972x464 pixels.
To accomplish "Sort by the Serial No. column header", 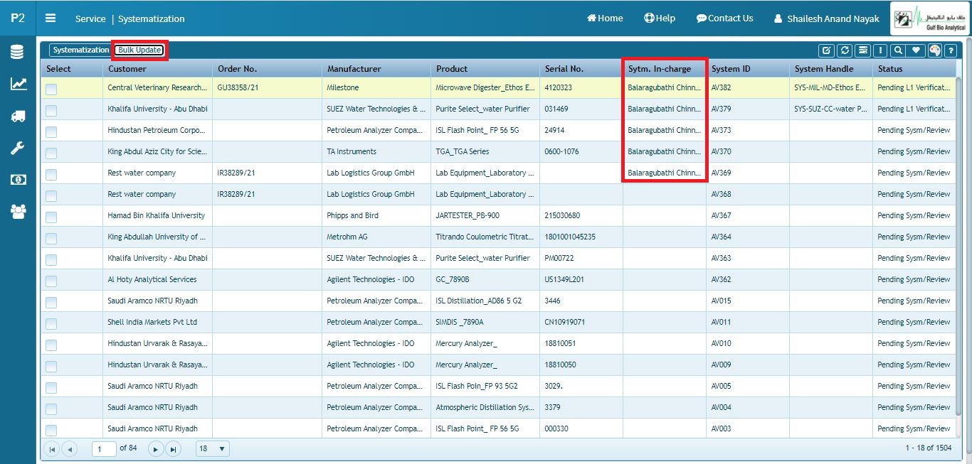I will [581, 69].
